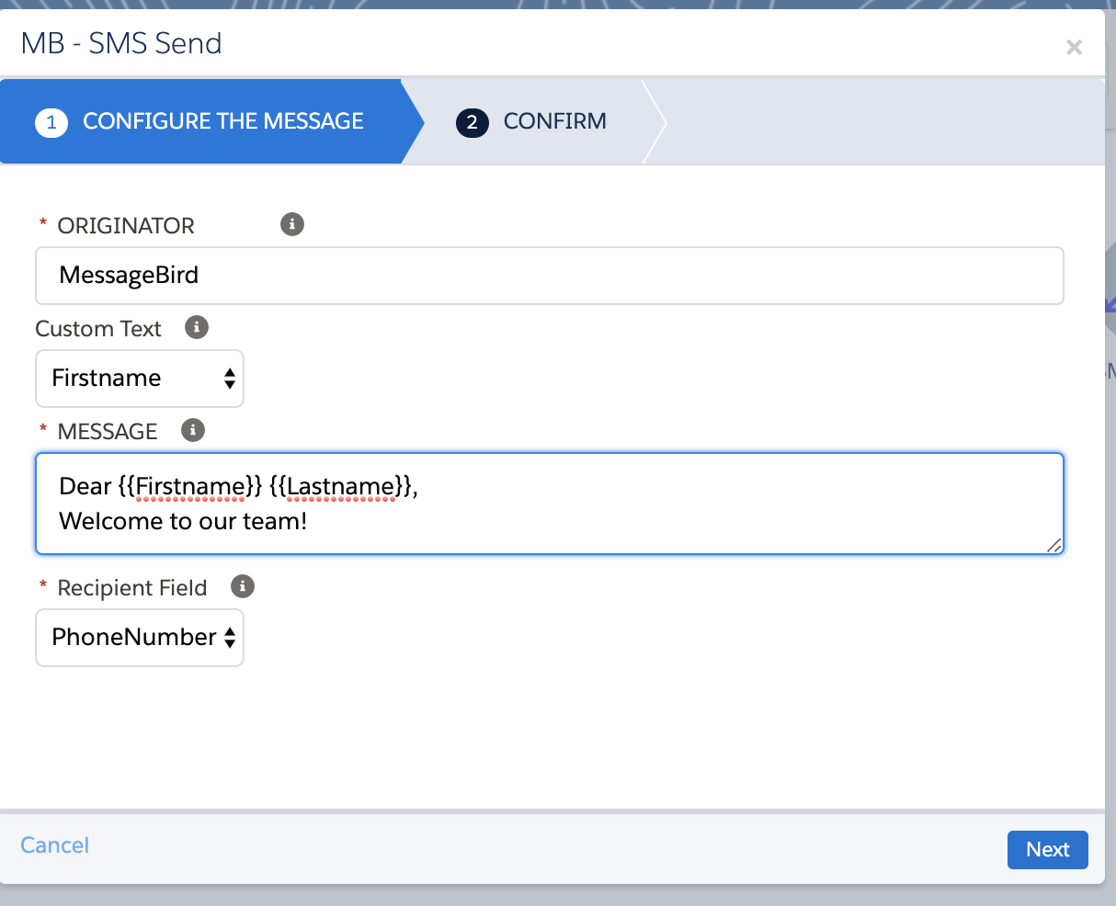Image resolution: width=1116 pixels, height=906 pixels.
Task: Click the info icon next to ORIGINATOR
Action: pos(292,224)
